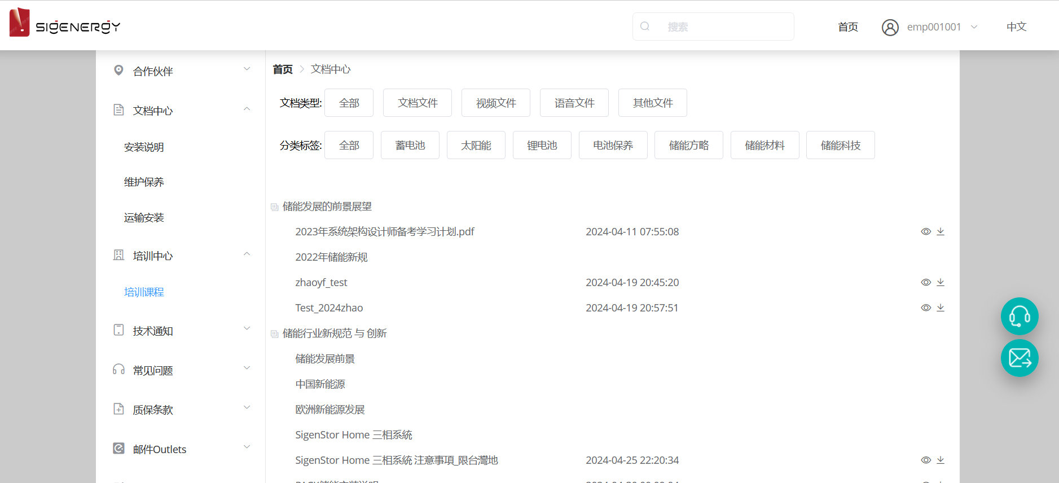This screenshot has height=483, width=1059.
Task: Open the 中国新能源 entry
Action: [x=320, y=384]
